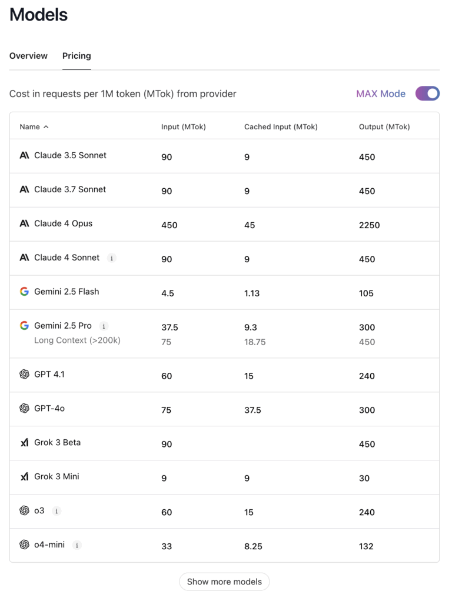Click the MAX Mode label text
Screen dimensions: 452x598
tap(380, 93)
